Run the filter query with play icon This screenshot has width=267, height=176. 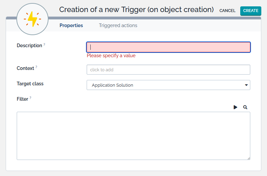click(236, 107)
